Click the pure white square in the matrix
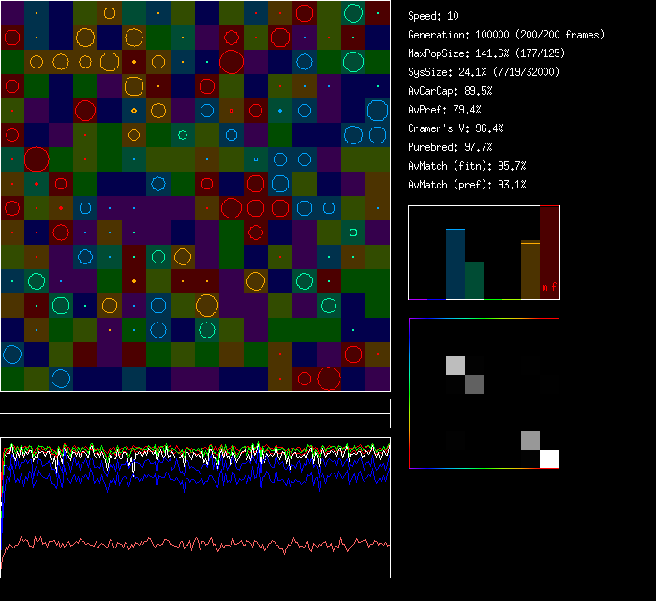 point(549,458)
